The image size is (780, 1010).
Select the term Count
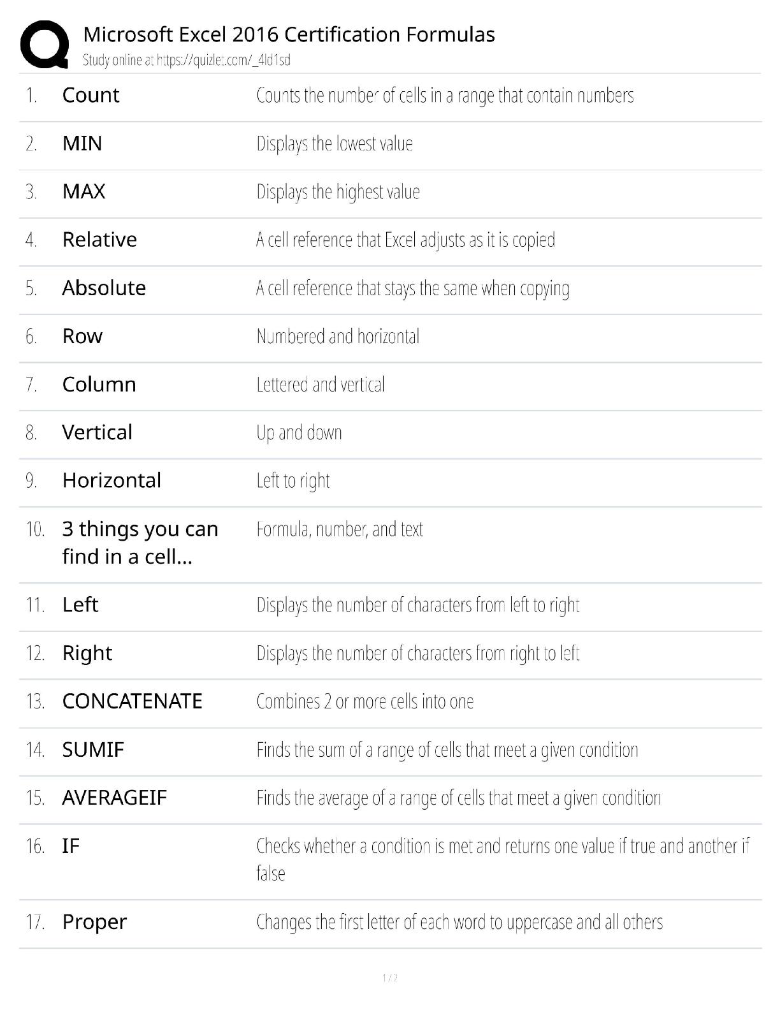tap(90, 95)
